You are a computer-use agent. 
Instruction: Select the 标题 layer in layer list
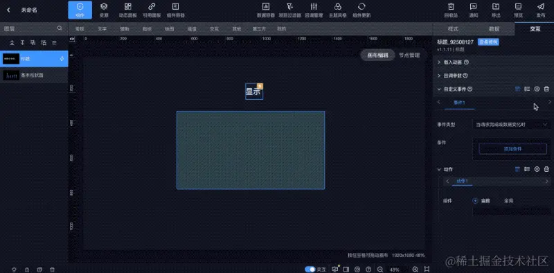(x=34, y=59)
